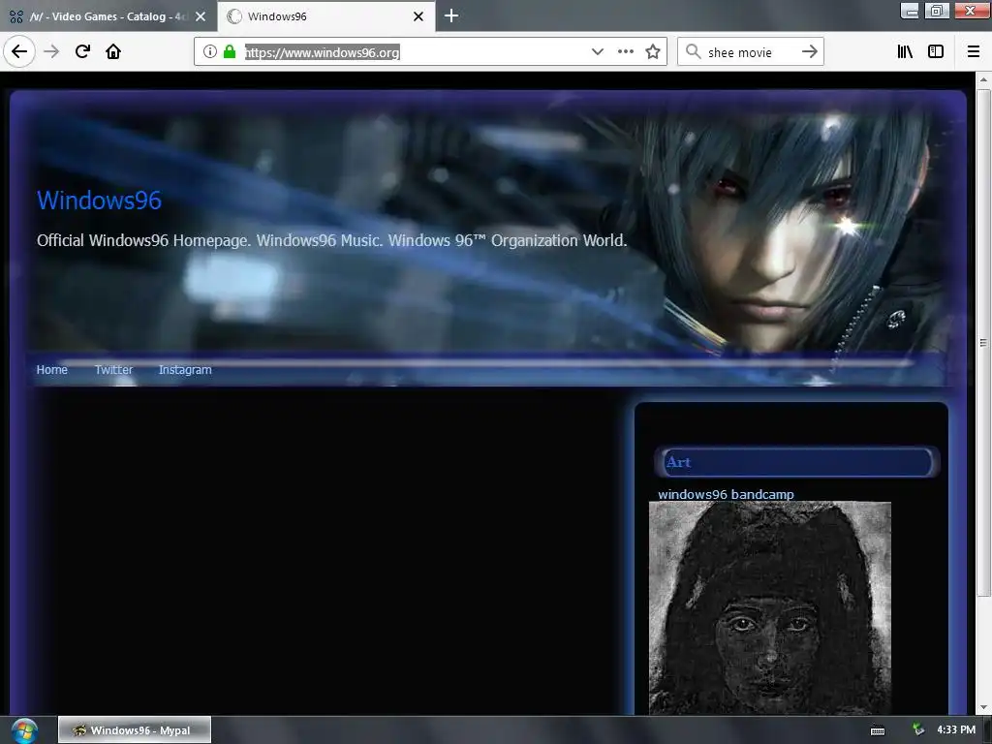Click the site tagline text
Screen dimensions: 992x744
point(332,240)
